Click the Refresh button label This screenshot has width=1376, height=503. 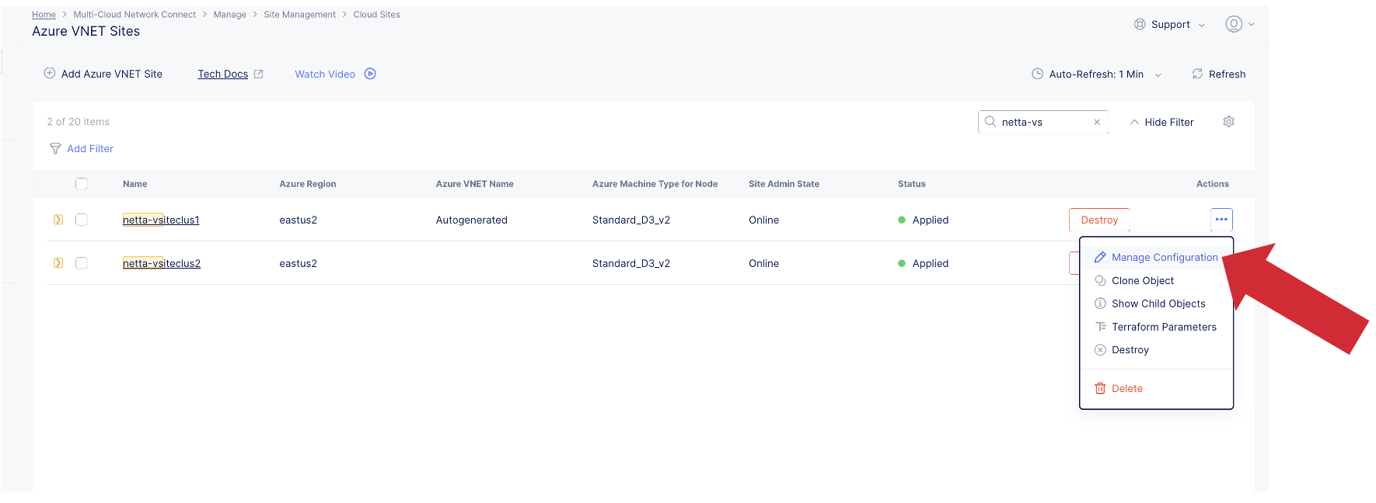click(1227, 74)
